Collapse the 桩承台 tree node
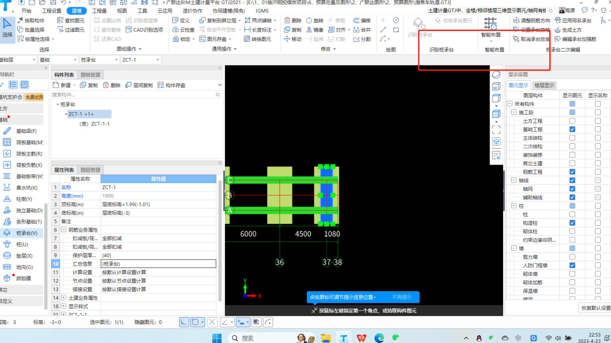This screenshot has width=611, height=343. [x=58, y=104]
